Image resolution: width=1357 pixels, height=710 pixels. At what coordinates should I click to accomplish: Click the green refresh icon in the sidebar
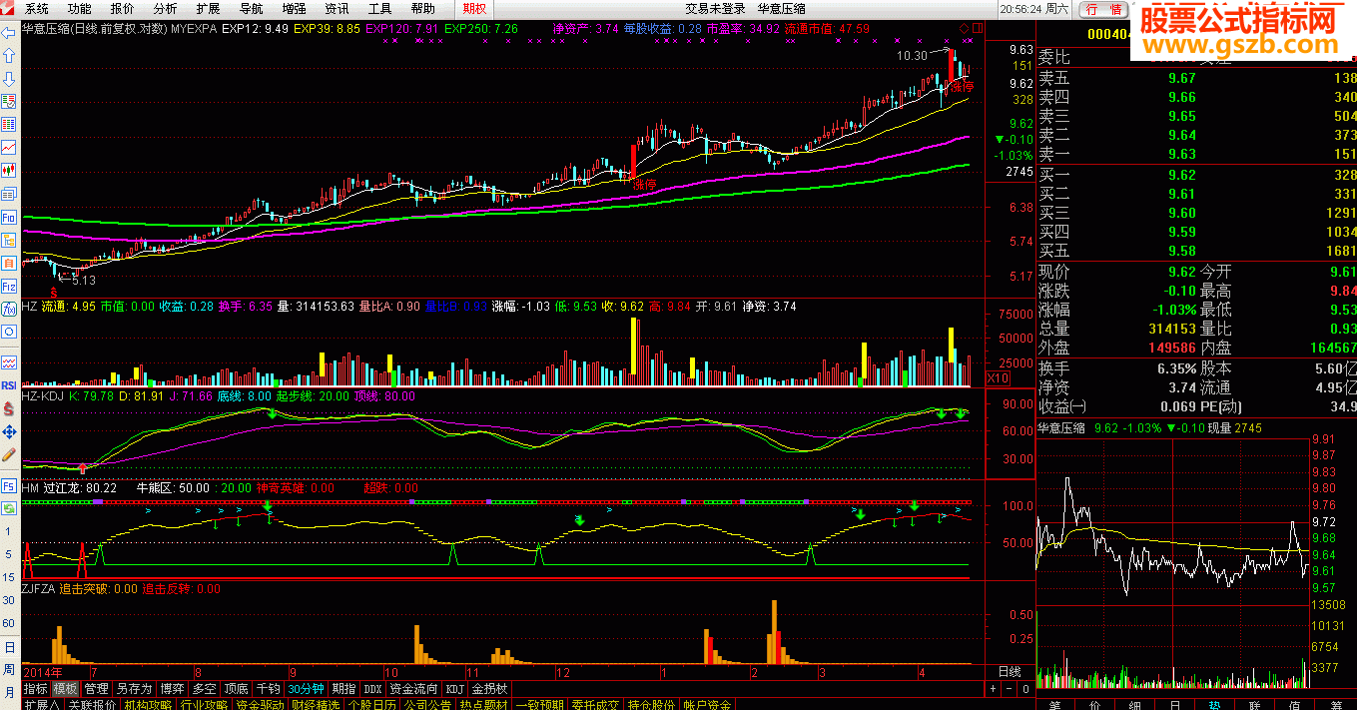[9, 509]
